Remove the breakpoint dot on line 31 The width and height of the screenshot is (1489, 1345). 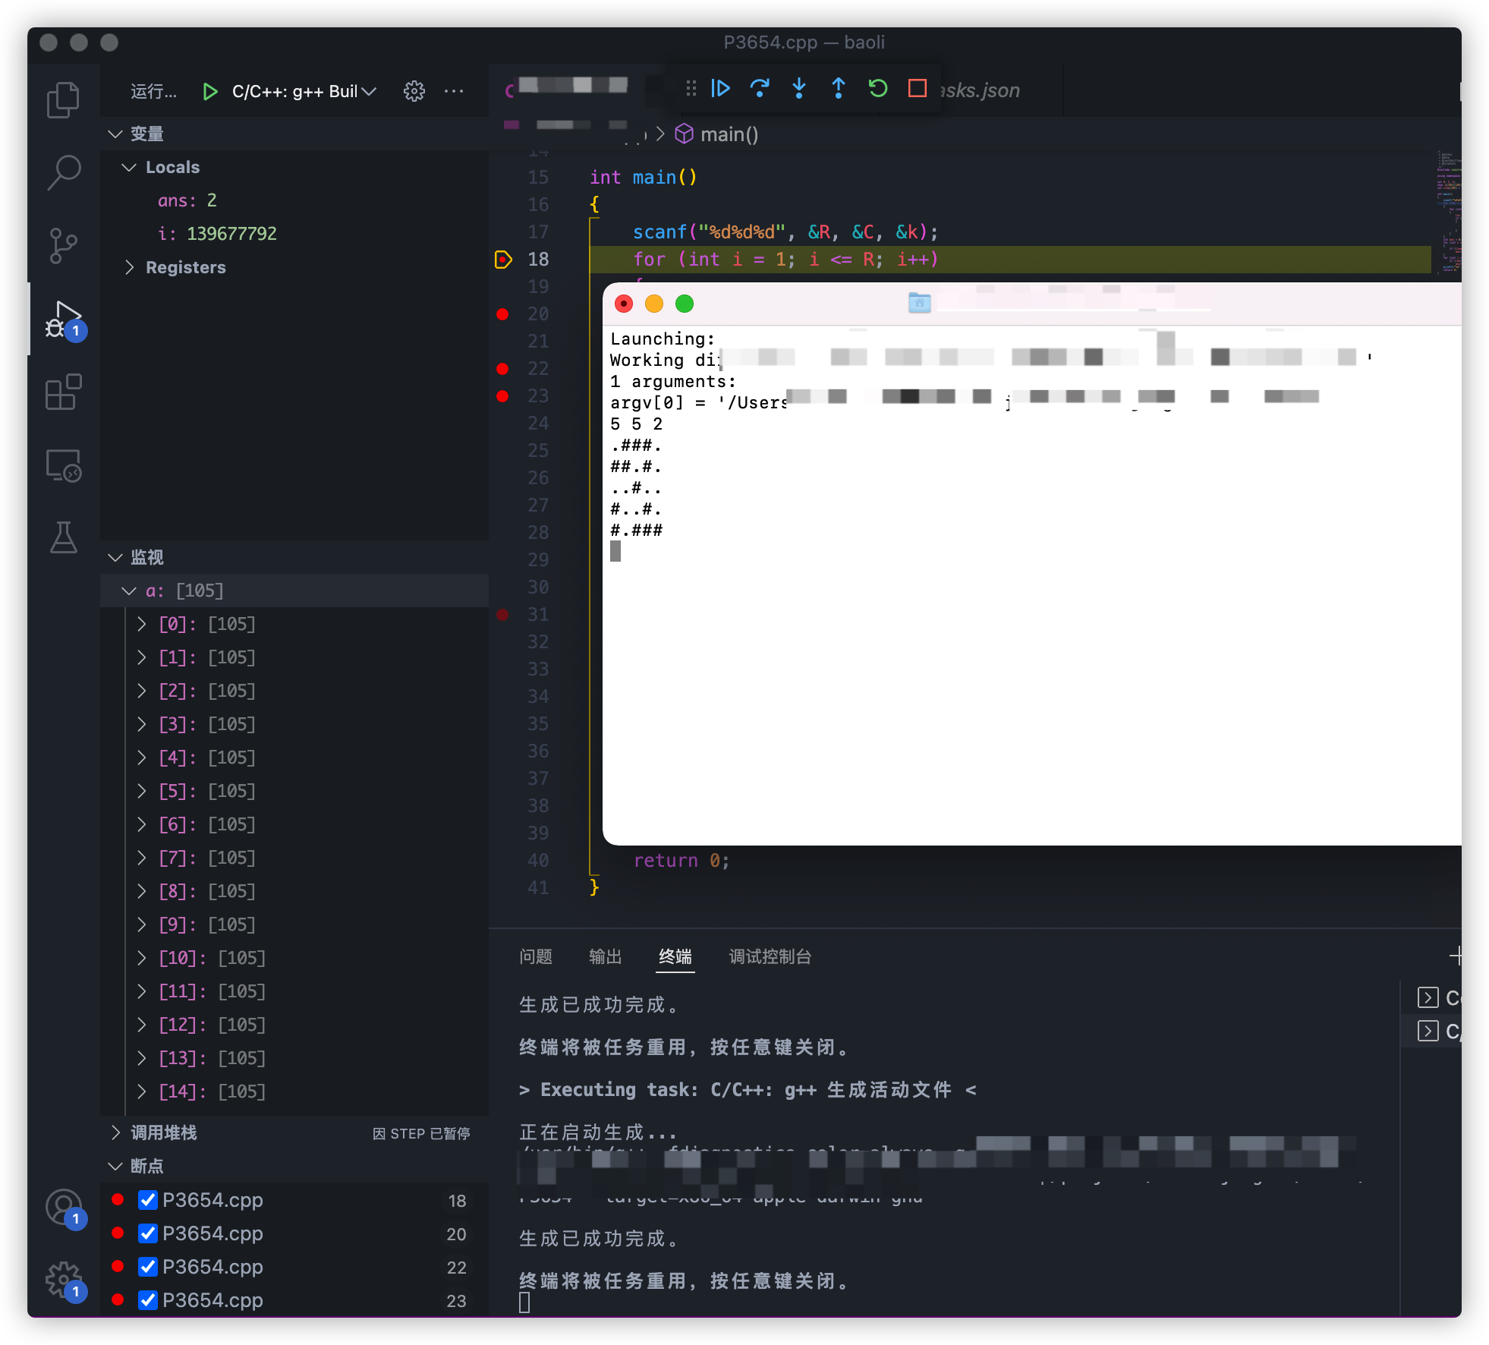point(502,615)
